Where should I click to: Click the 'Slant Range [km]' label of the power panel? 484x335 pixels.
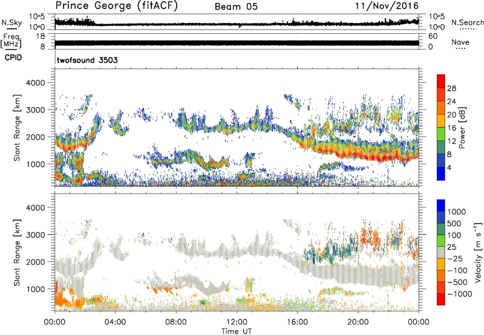(17, 128)
